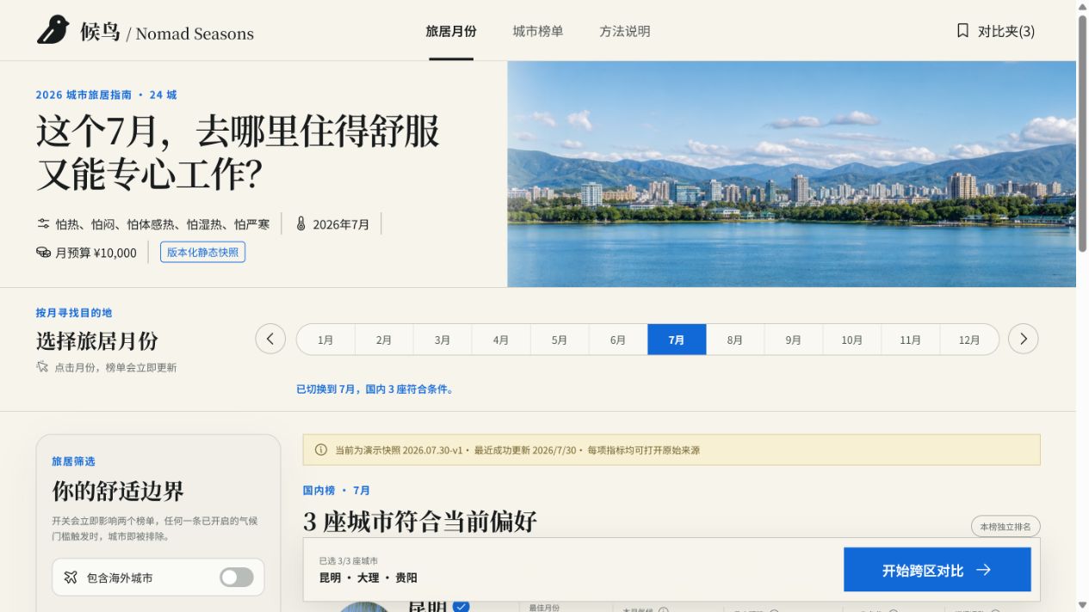Viewport: 1089px width, 612px height.
Task: Switch to the 旅居月份 tab
Action: click(x=451, y=31)
